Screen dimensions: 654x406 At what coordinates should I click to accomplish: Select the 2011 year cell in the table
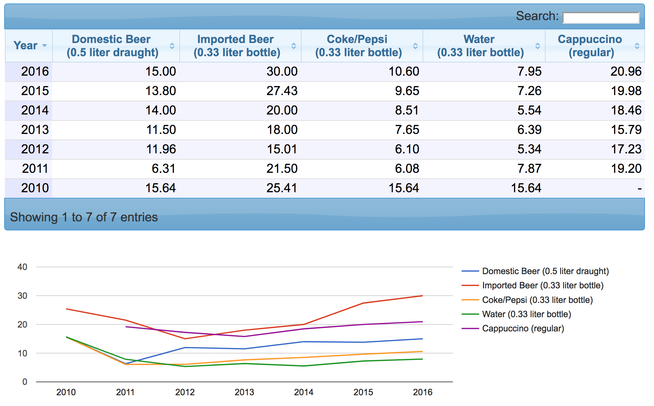[28, 169]
